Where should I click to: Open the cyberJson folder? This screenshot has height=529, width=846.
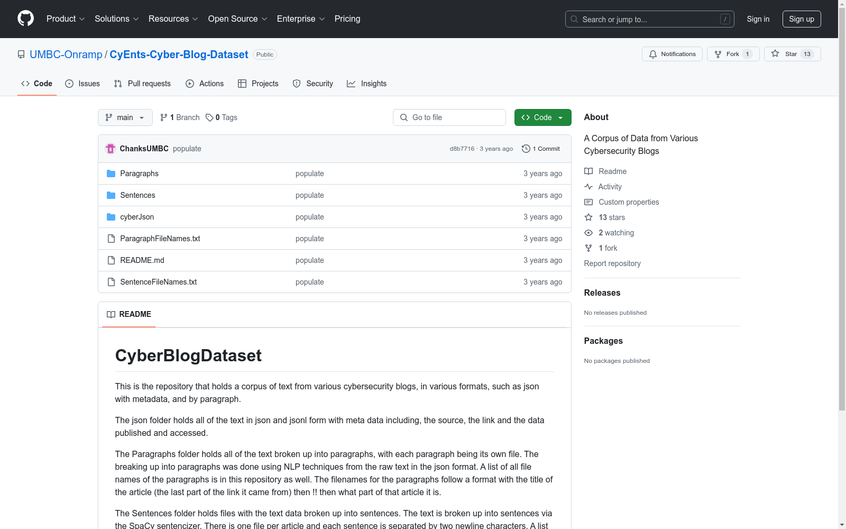click(137, 217)
